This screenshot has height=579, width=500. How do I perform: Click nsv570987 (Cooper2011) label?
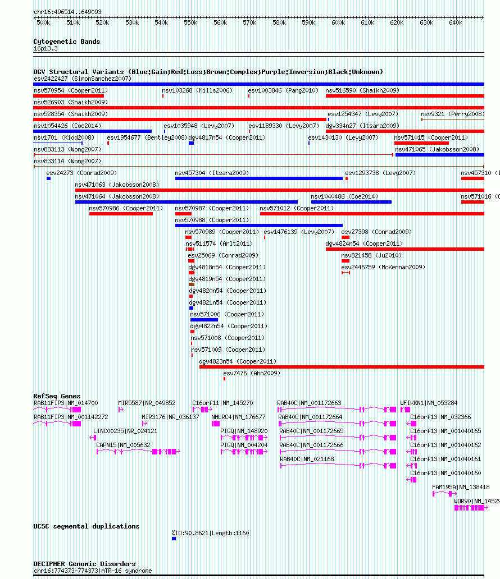tap(212, 209)
